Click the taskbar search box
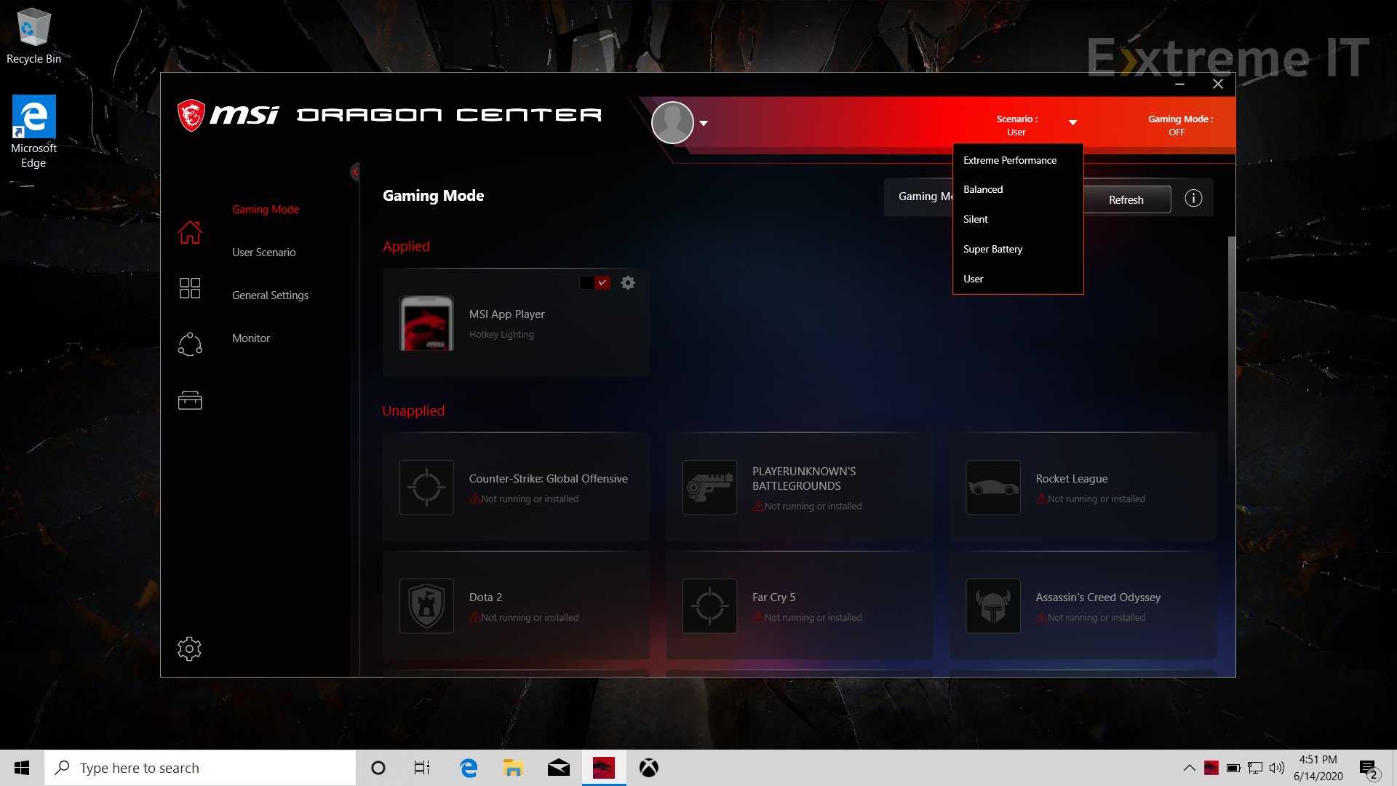The image size is (1397, 786). 200,768
